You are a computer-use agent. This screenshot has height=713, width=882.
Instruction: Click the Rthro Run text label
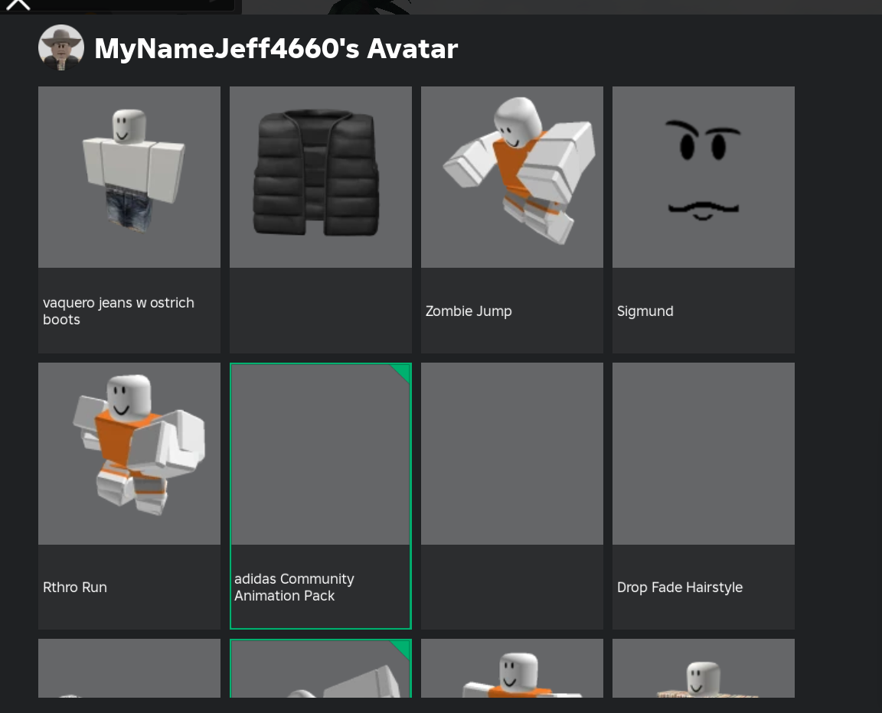click(x=75, y=588)
